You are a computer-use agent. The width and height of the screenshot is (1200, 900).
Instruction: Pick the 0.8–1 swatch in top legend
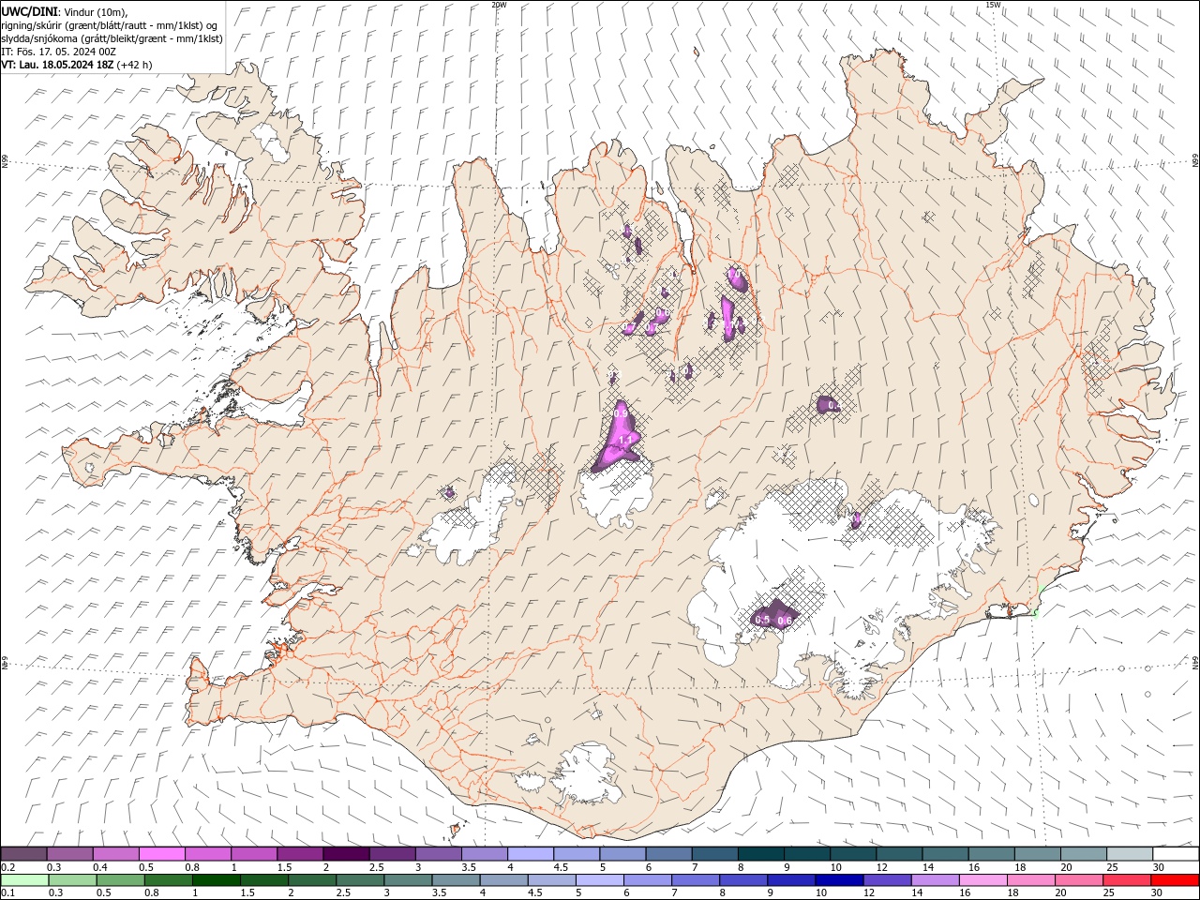tap(207, 854)
